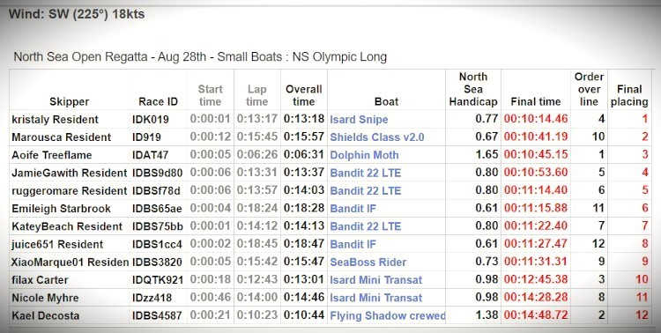Open the Shields Class v2.0 link
The height and width of the screenshot is (333, 661).
pos(377,137)
